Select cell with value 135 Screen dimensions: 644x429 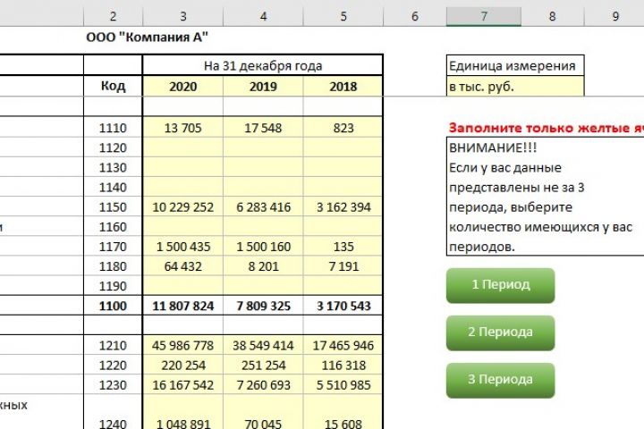pos(343,247)
